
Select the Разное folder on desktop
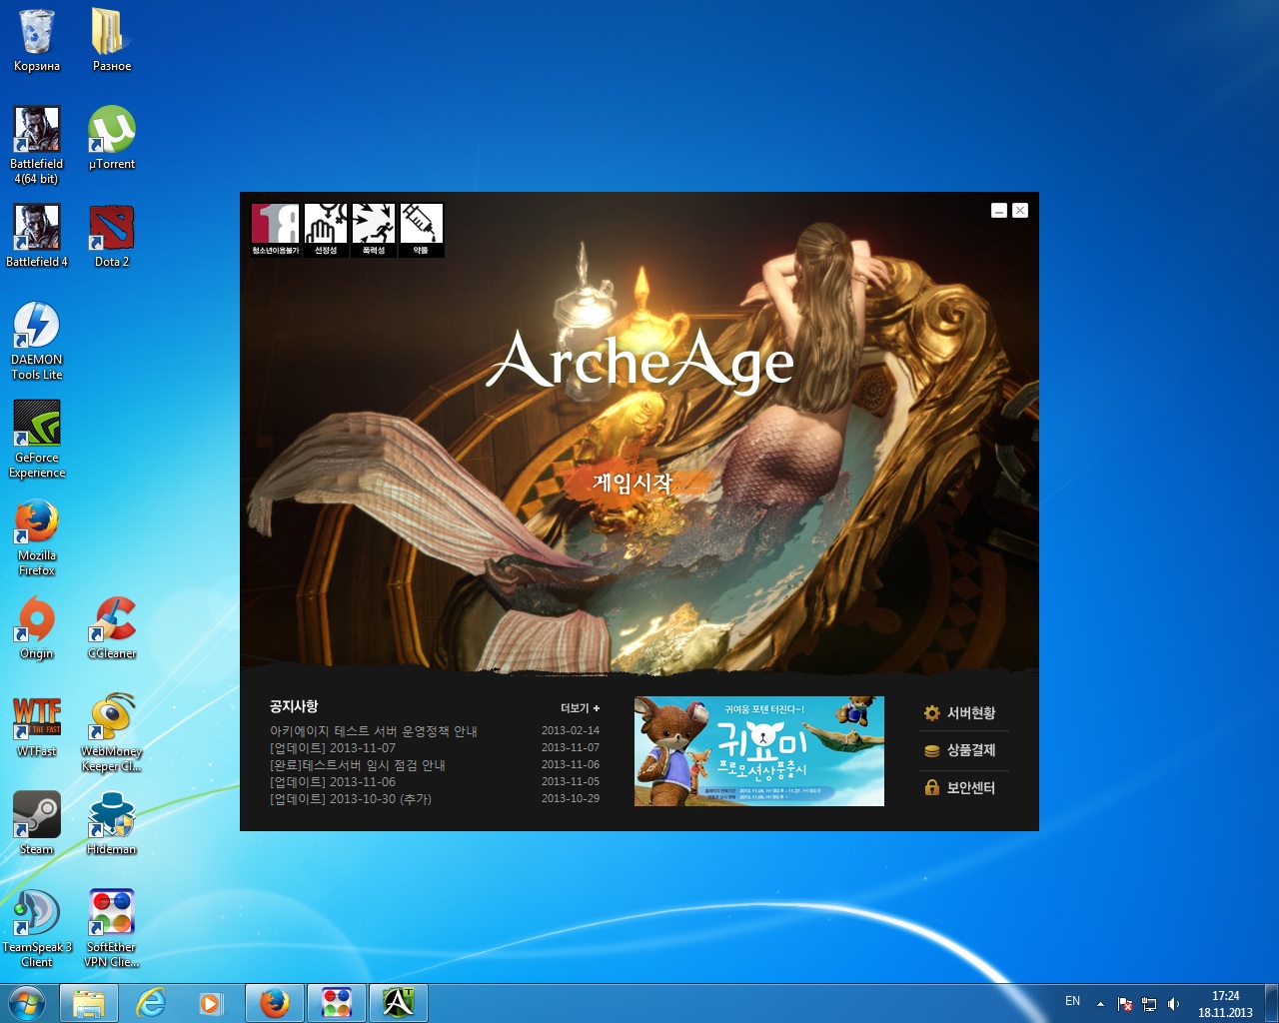tap(112, 42)
